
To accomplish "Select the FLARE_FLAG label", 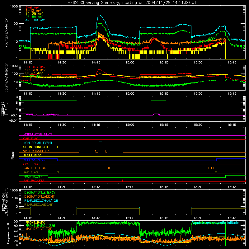I will [x=32, y=155].
